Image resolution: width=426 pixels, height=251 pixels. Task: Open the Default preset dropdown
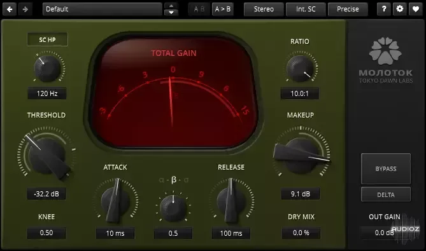pyautogui.click(x=102, y=10)
